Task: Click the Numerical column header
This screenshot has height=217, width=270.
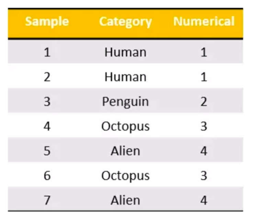Action: (x=204, y=21)
